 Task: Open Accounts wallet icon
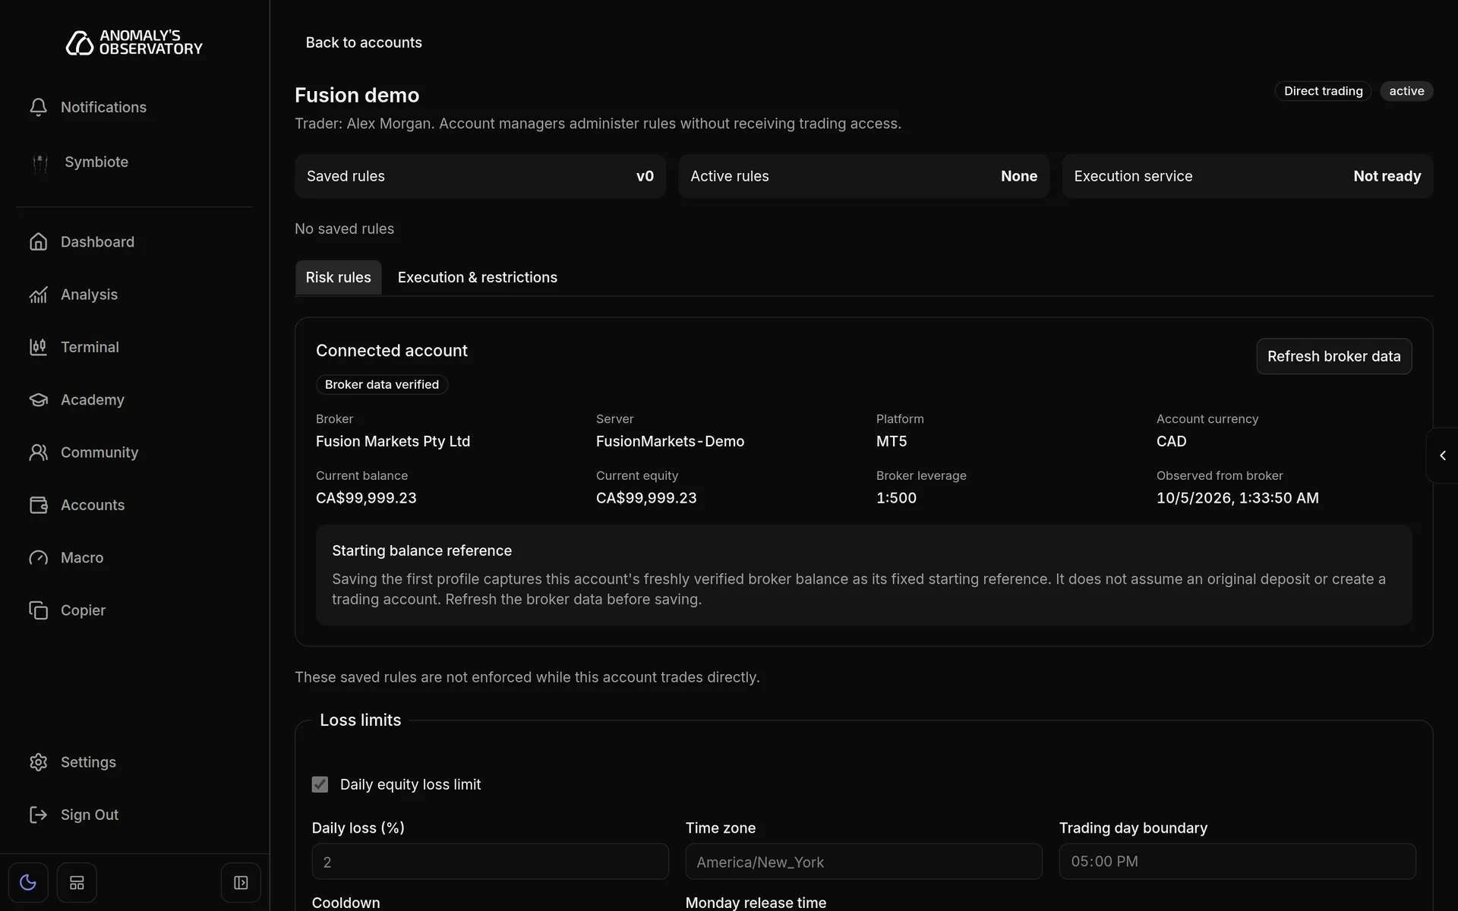(39, 505)
